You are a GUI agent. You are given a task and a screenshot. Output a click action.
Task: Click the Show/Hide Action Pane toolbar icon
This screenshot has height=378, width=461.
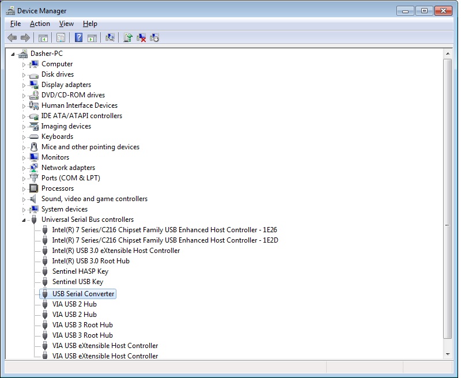(92, 37)
